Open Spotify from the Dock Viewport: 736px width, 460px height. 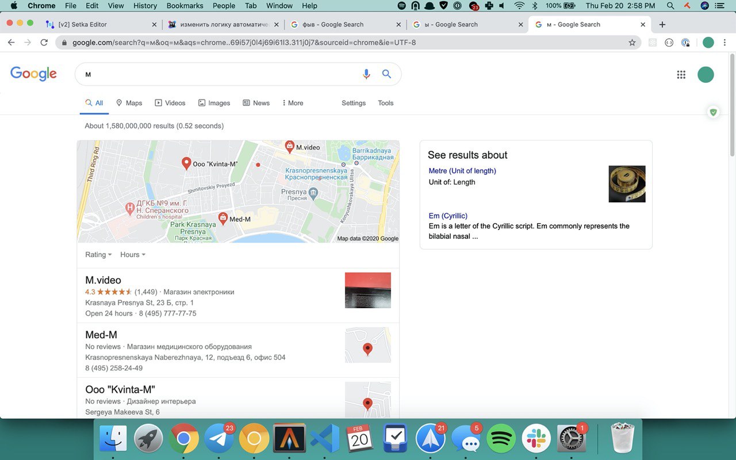pyautogui.click(x=501, y=439)
